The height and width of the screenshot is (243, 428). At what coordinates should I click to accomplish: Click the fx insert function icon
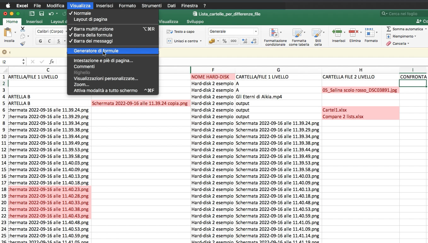click(x=52, y=62)
